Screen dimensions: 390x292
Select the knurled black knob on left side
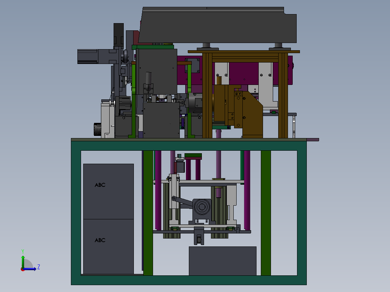(97, 129)
